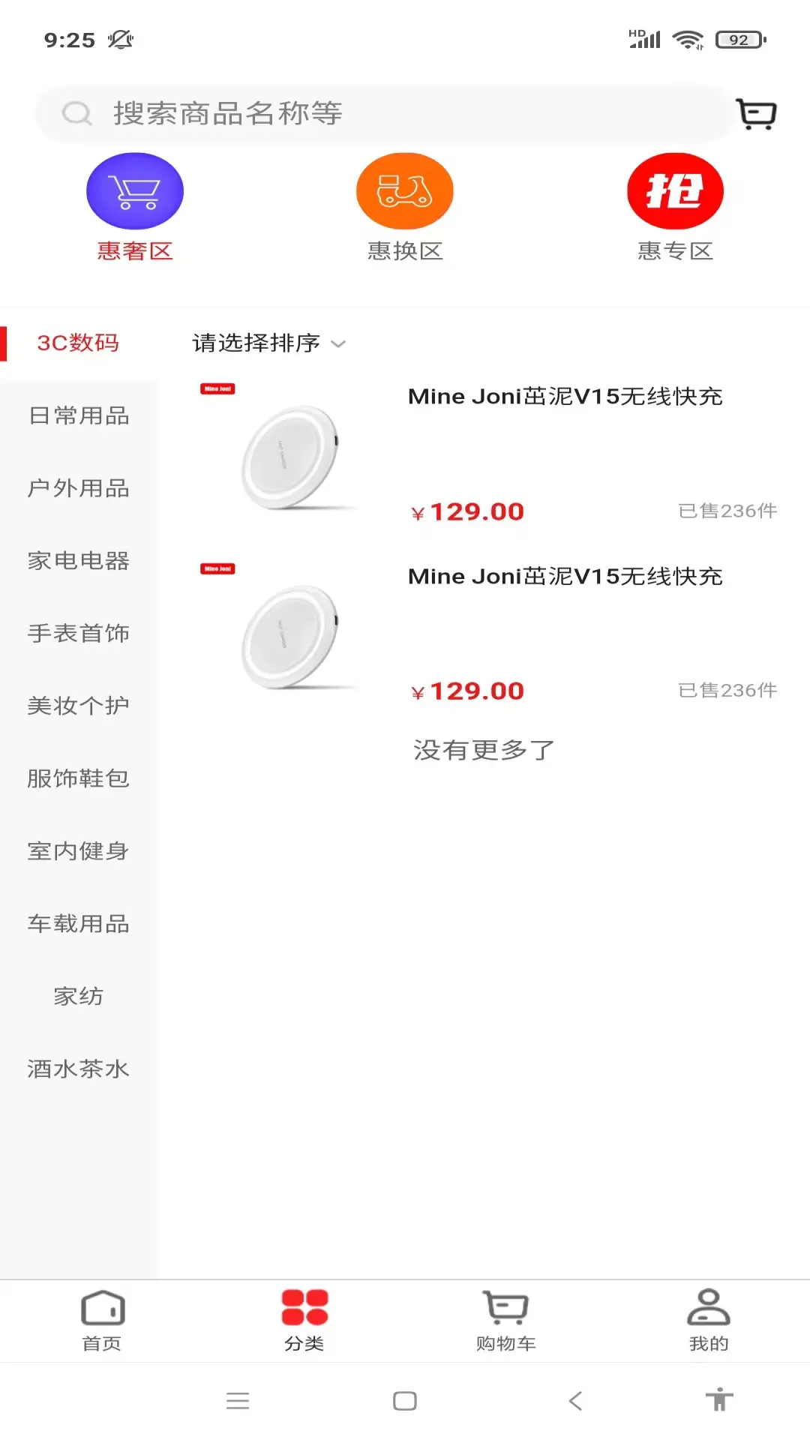Select the 分类 grid icon in bottom bar

point(304,1321)
